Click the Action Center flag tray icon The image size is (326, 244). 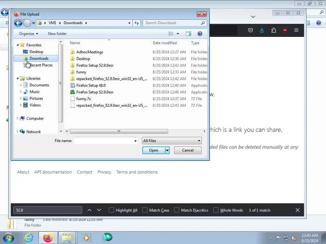278,238
